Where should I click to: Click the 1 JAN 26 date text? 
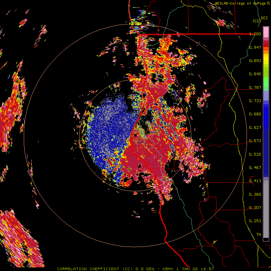(x=188, y=269)
